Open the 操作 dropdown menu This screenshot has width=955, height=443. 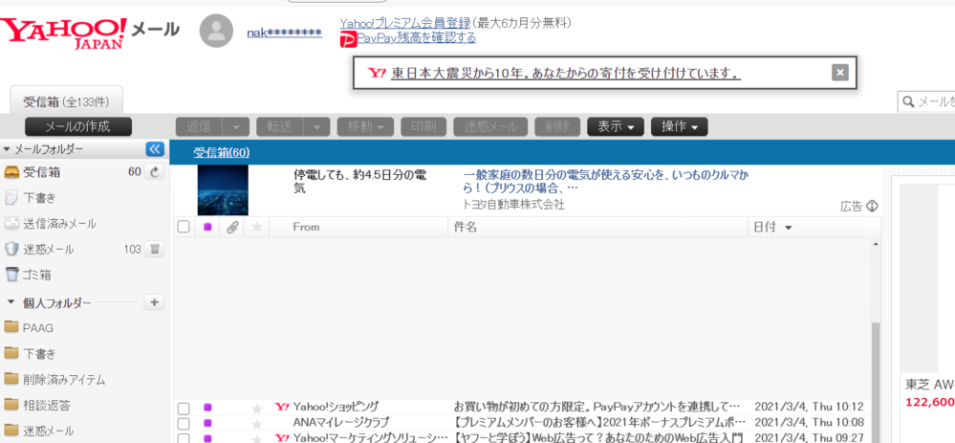679,126
